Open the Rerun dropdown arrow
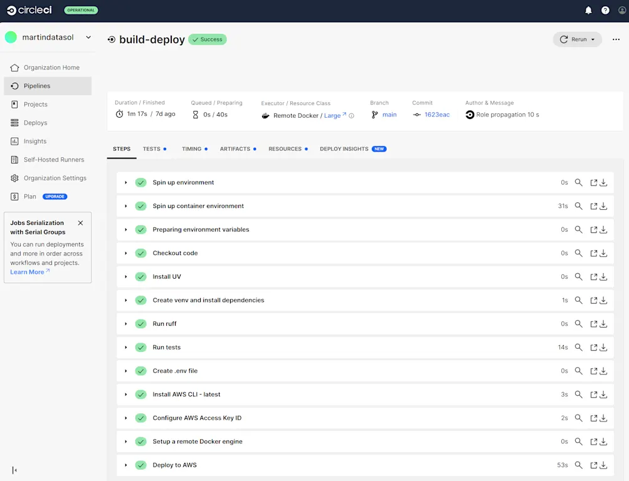 [593, 39]
